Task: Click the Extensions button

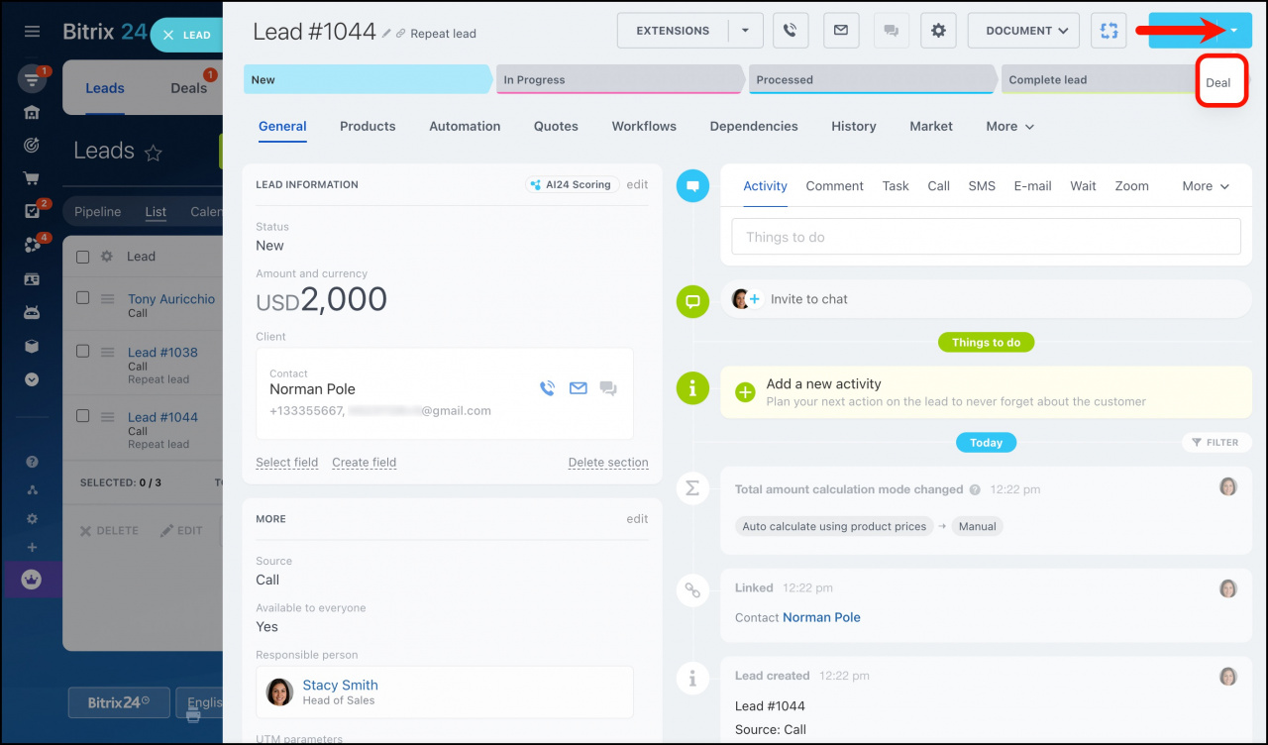Action: pyautogui.click(x=673, y=31)
